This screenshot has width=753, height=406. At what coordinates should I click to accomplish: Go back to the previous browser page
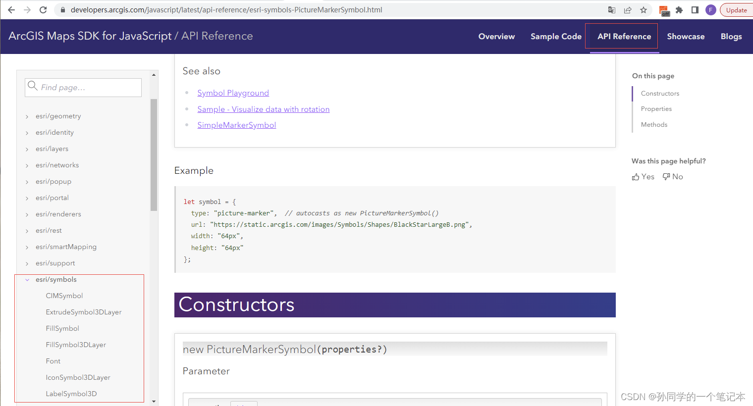pyautogui.click(x=11, y=10)
